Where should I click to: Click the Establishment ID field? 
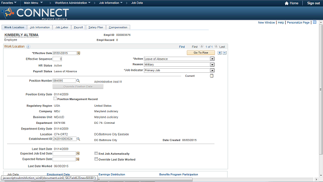pos(65,139)
